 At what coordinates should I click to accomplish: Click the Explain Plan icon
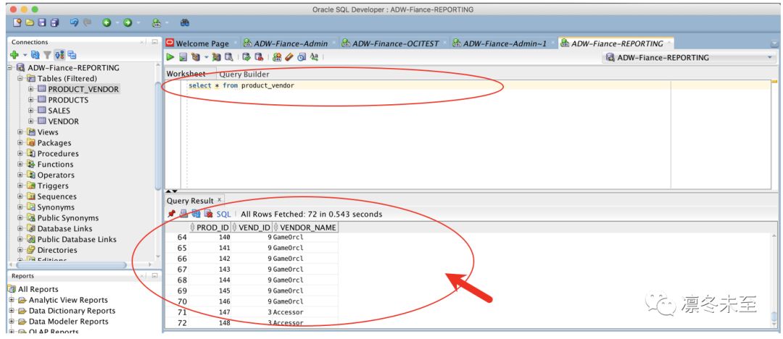pos(196,57)
